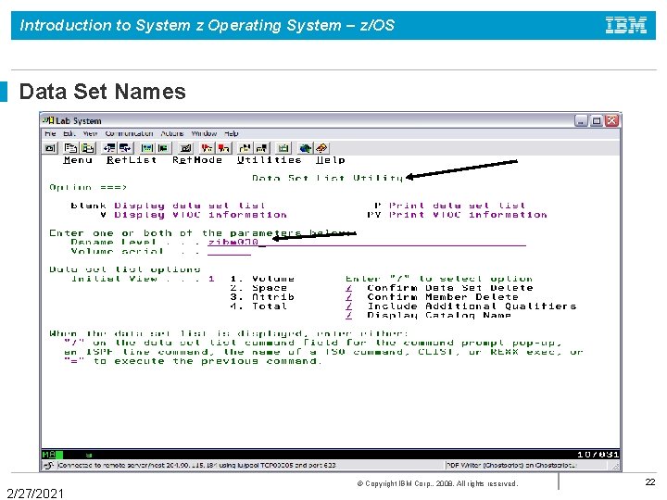Open the RefList action bar item
The width and height of the screenshot is (667, 500).
132,160
